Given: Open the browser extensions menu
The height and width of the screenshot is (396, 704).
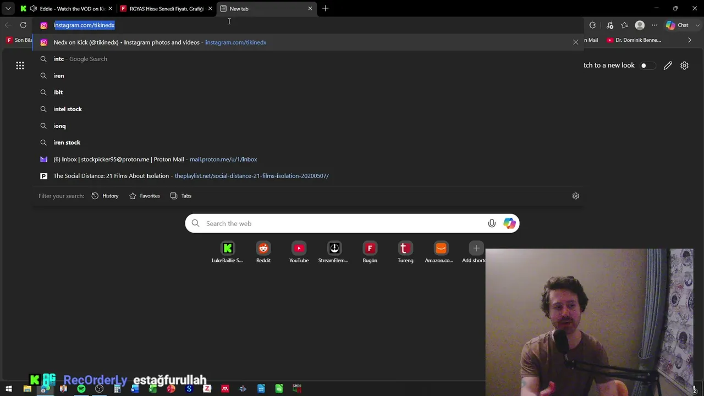Looking at the screenshot, I should coord(592,25).
